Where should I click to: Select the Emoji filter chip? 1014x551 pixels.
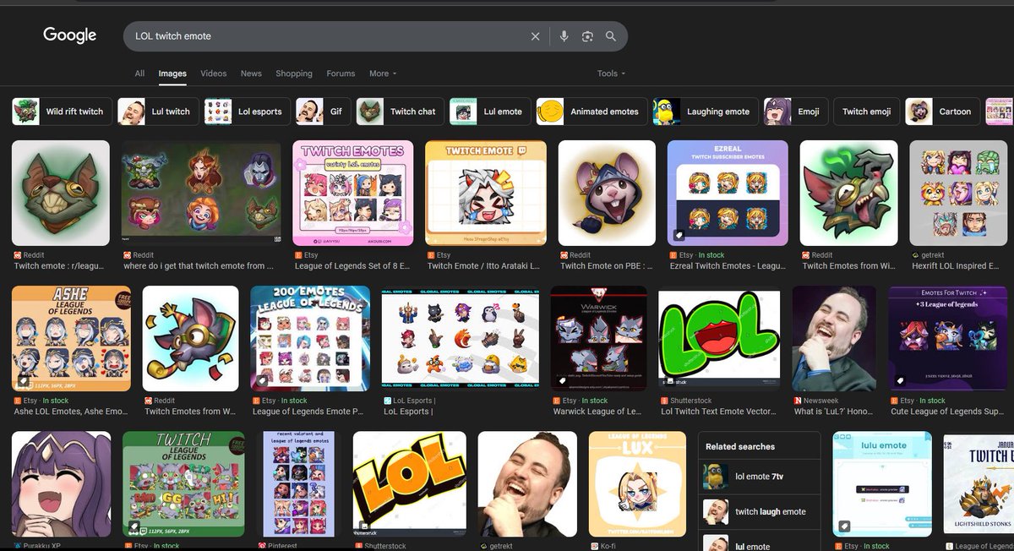coord(795,112)
